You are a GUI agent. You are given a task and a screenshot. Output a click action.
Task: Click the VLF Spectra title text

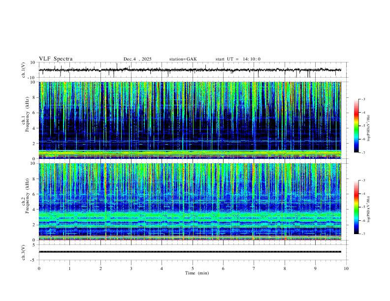pyautogui.click(x=56, y=59)
